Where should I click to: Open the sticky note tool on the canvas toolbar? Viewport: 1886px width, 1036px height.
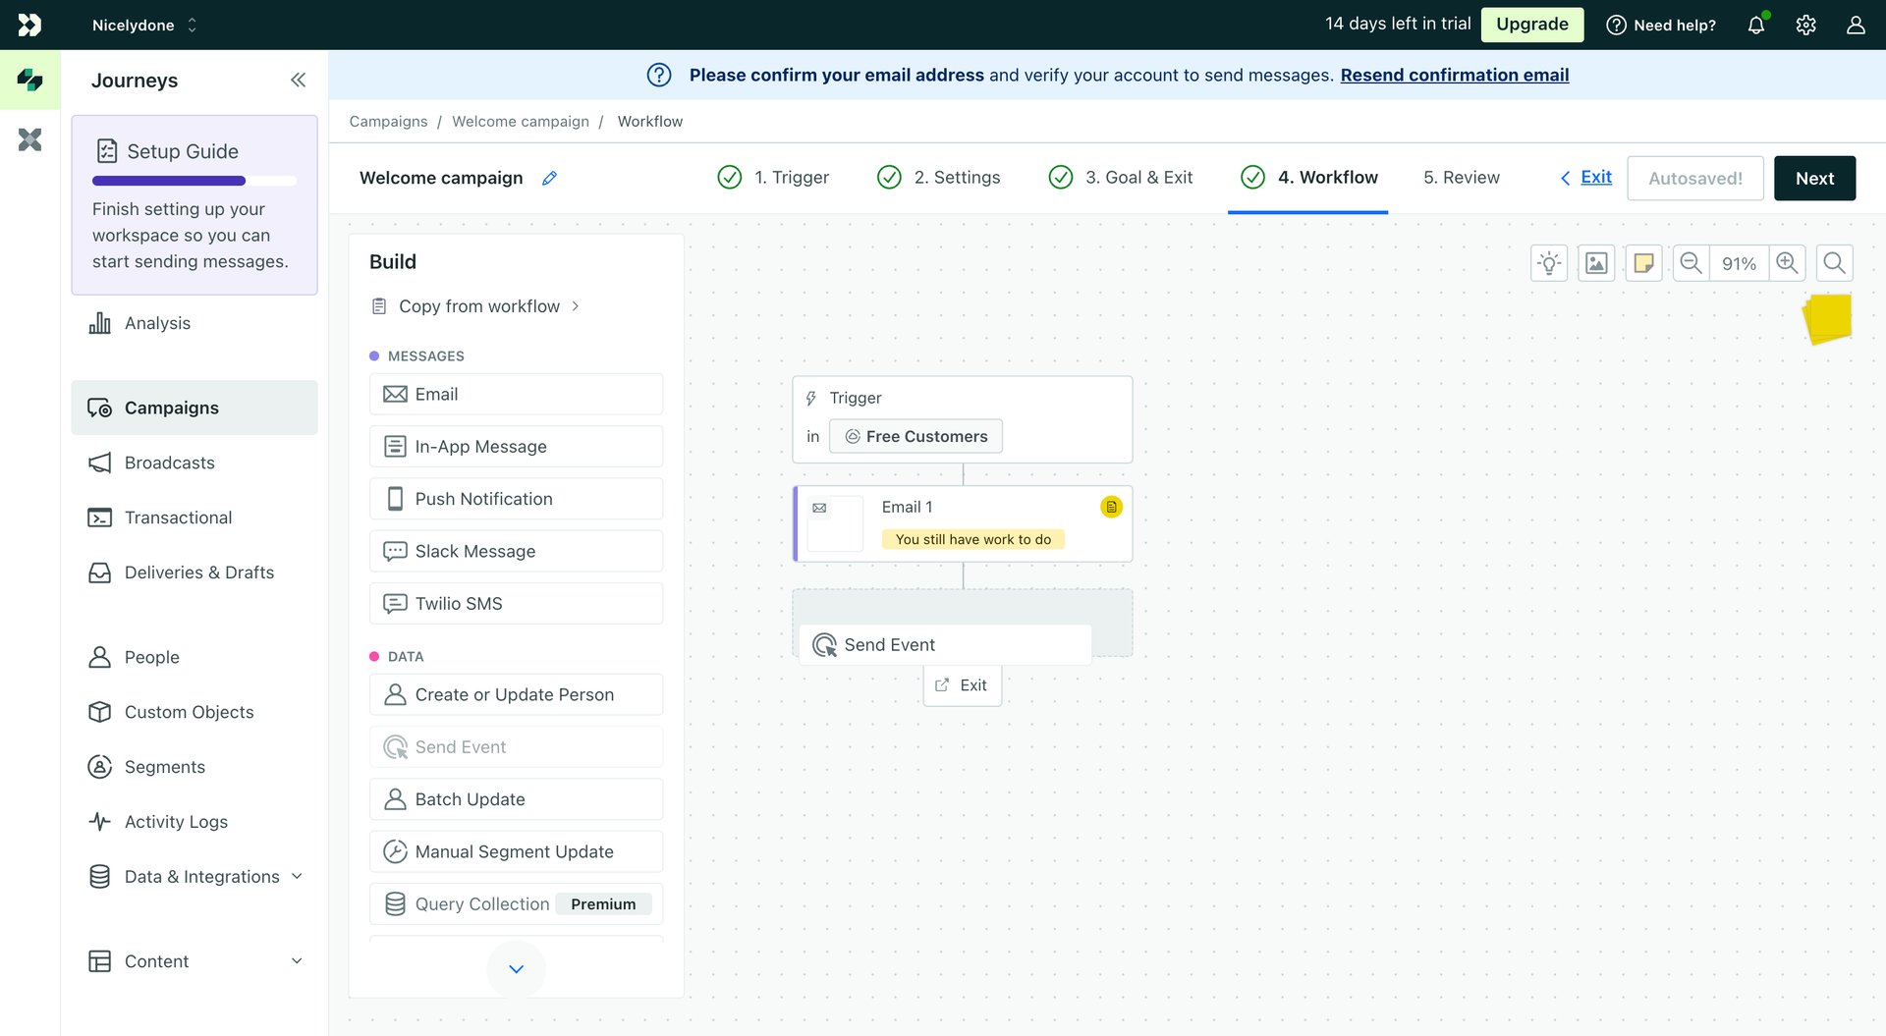click(x=1642, y=262)
